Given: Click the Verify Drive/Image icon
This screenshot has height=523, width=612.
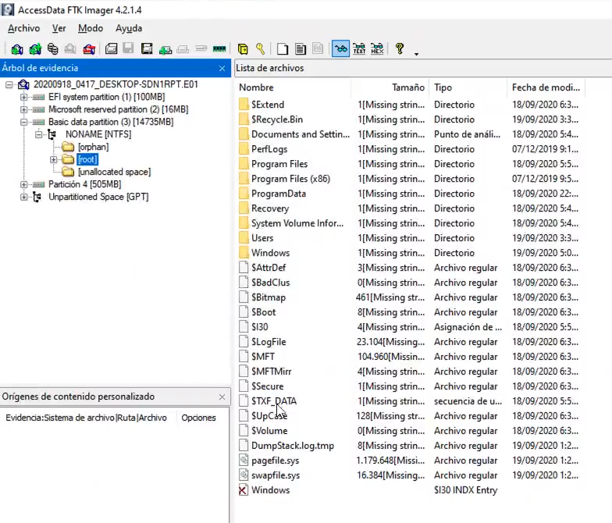Looking at the screenshot, I should (201, 49).
